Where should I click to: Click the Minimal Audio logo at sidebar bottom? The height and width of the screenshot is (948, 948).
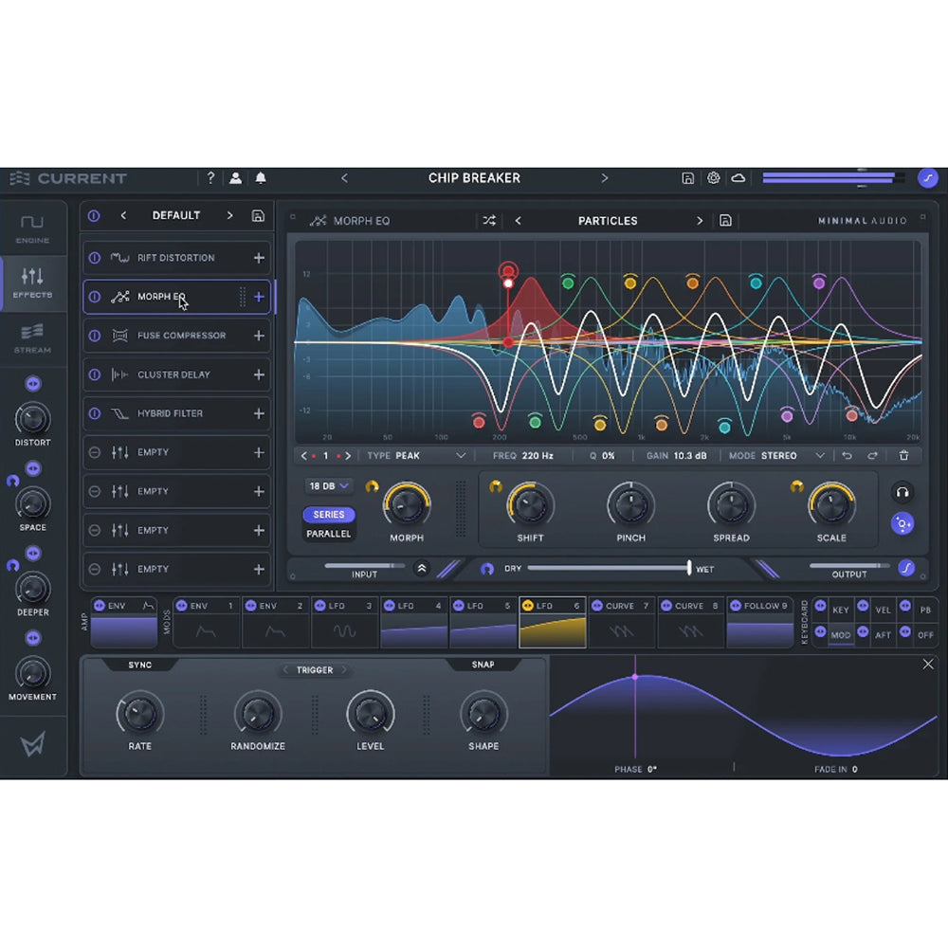(32, 744)
